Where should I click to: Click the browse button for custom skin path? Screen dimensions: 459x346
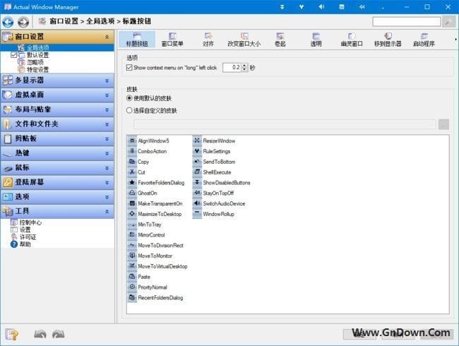click(x=443, y=124)
